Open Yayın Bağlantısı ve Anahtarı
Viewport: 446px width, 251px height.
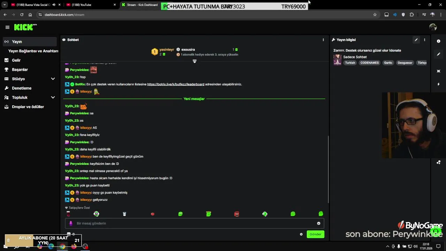click(33, 51)
